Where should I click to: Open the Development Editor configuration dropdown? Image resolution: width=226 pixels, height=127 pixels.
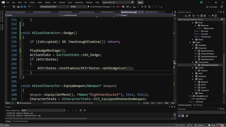click(x=54, y=7)
